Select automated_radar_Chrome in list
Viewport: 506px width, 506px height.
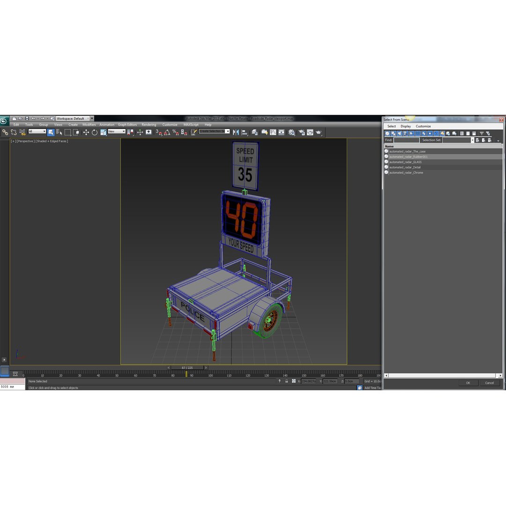point(443,172)
